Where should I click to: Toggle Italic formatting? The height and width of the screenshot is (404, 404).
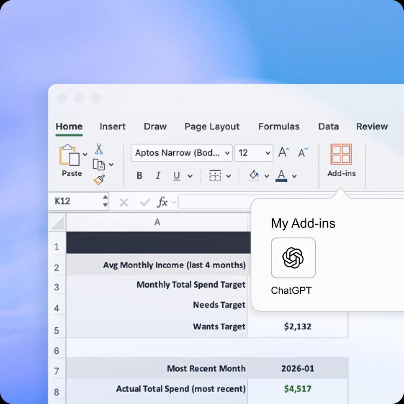point(158,176)
